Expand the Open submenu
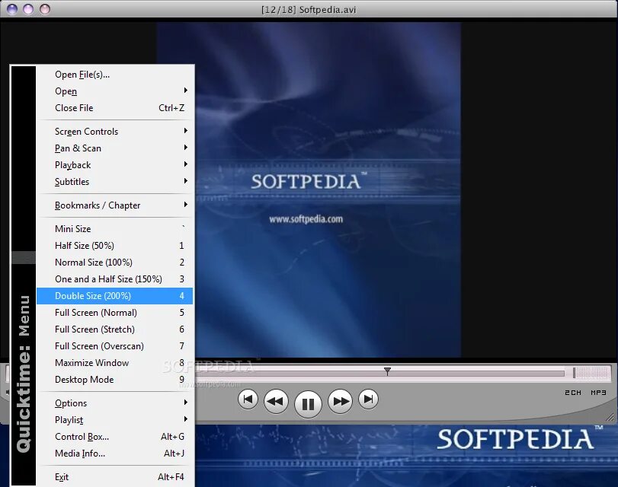This screenshot has width=618, height=487. (115, 91)
